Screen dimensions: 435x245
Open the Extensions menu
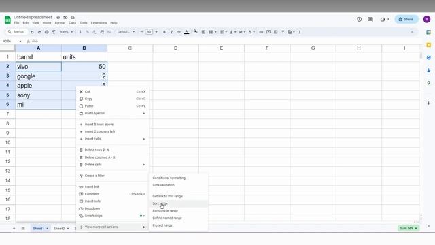pyautogui.click(x=99, y=23)
